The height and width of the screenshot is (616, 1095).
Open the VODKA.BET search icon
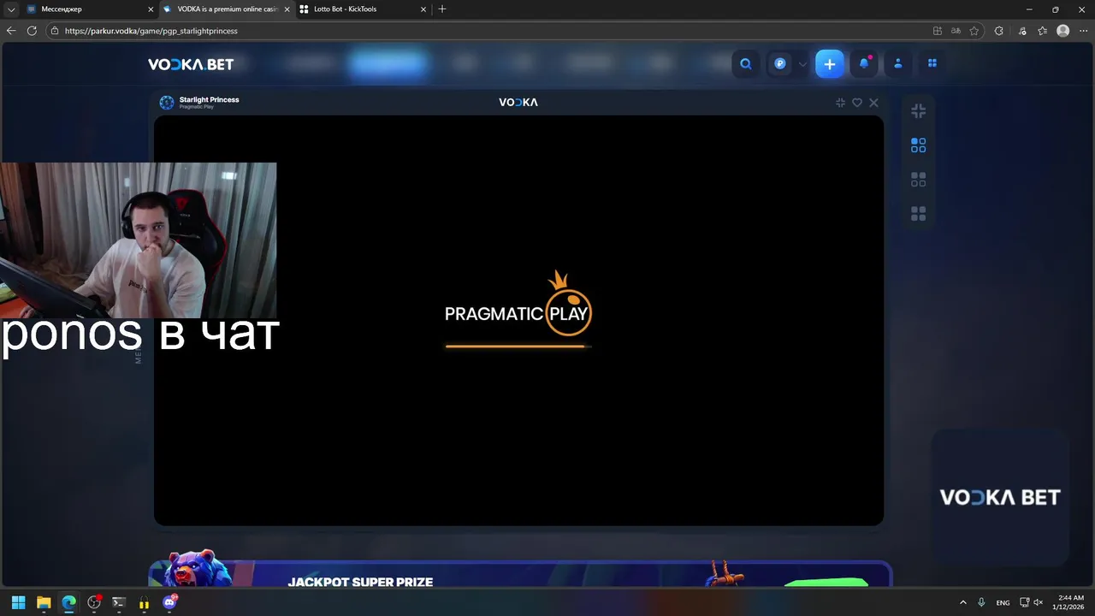coord(746,63)
